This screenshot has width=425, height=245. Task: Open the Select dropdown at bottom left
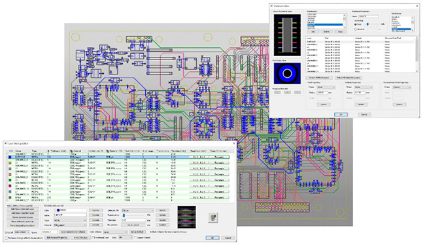click(22, 232)
